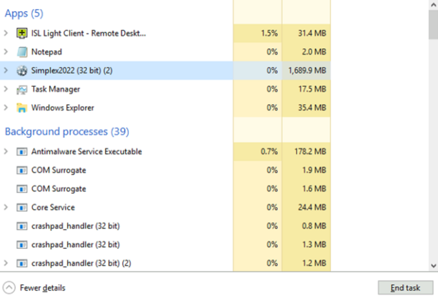The width and height of the screenshot is (438, 300).
Task: Select the Windows Explorer process name
Action: pos(63,108)
